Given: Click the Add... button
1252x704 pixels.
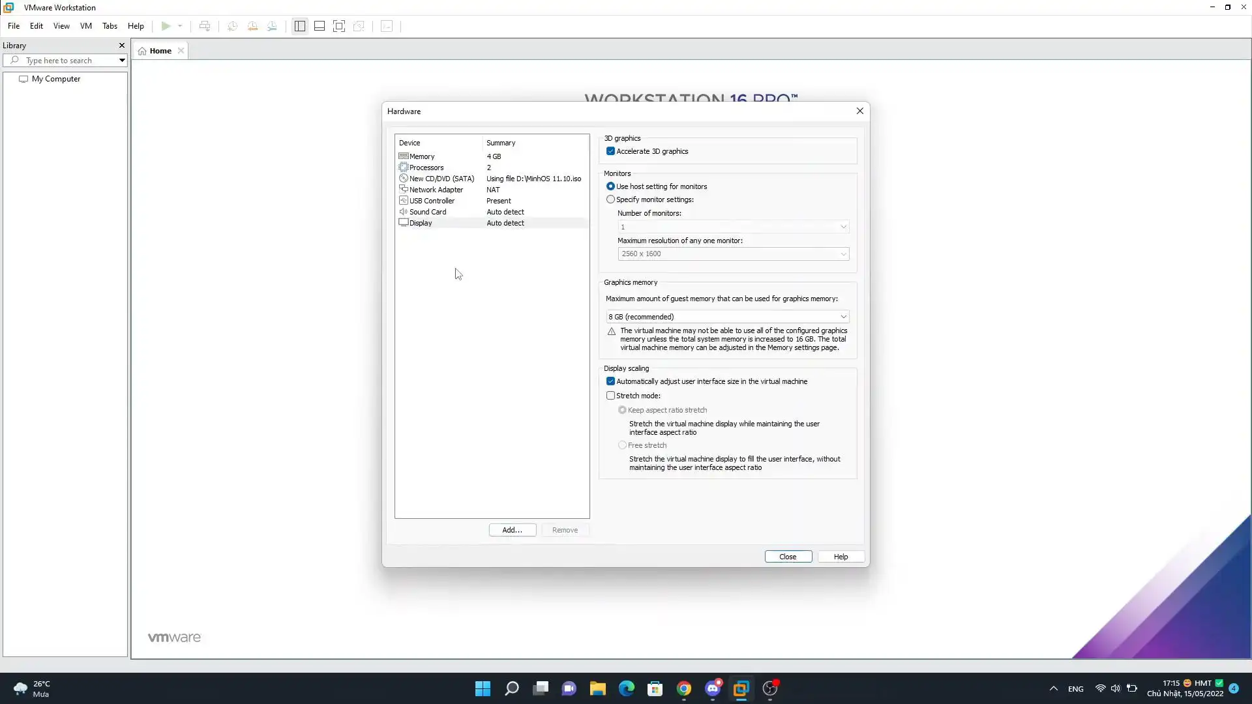Looking at the screenshot, I should pos(512,530).
